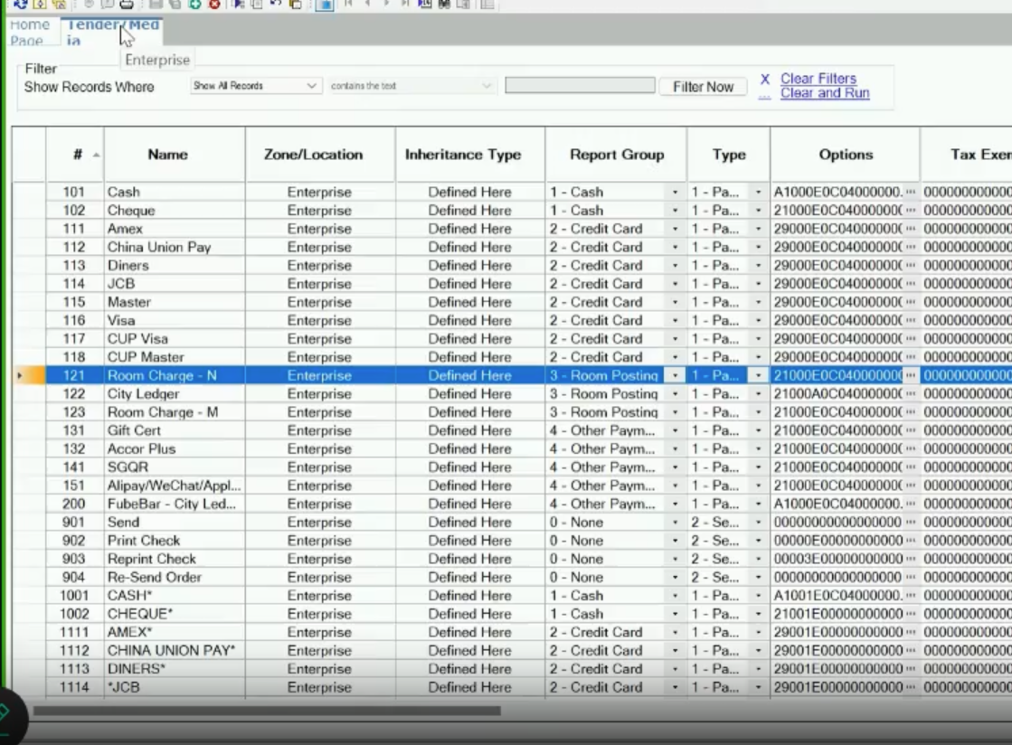The width and height of the screenshot is (1012, 745).
Task: Open Options ellipsis for Cash row 101
Action: (910, 193)
